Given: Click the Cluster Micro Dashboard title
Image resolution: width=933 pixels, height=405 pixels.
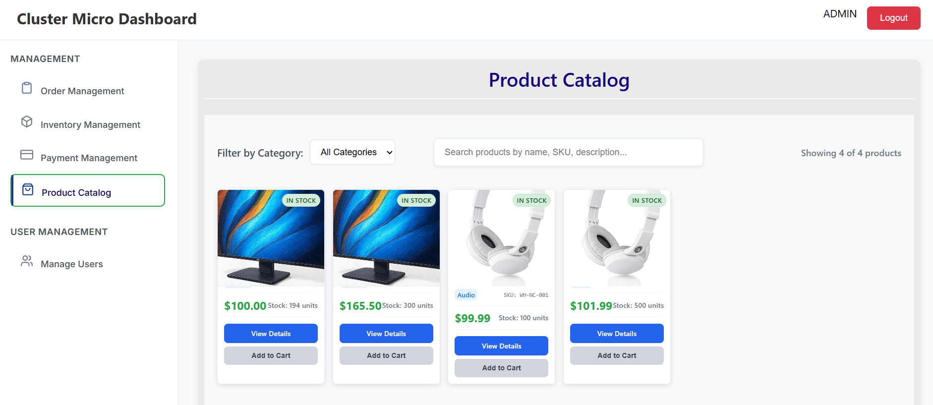Looking at the screenshot, I should point(107,19).
